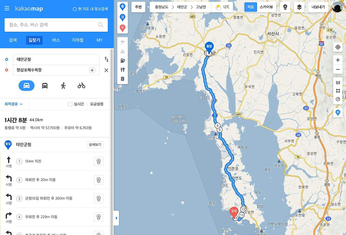This screenshot has width=346, height=235.
Task: Center map on my current location
Action: (x=338, y=47)
